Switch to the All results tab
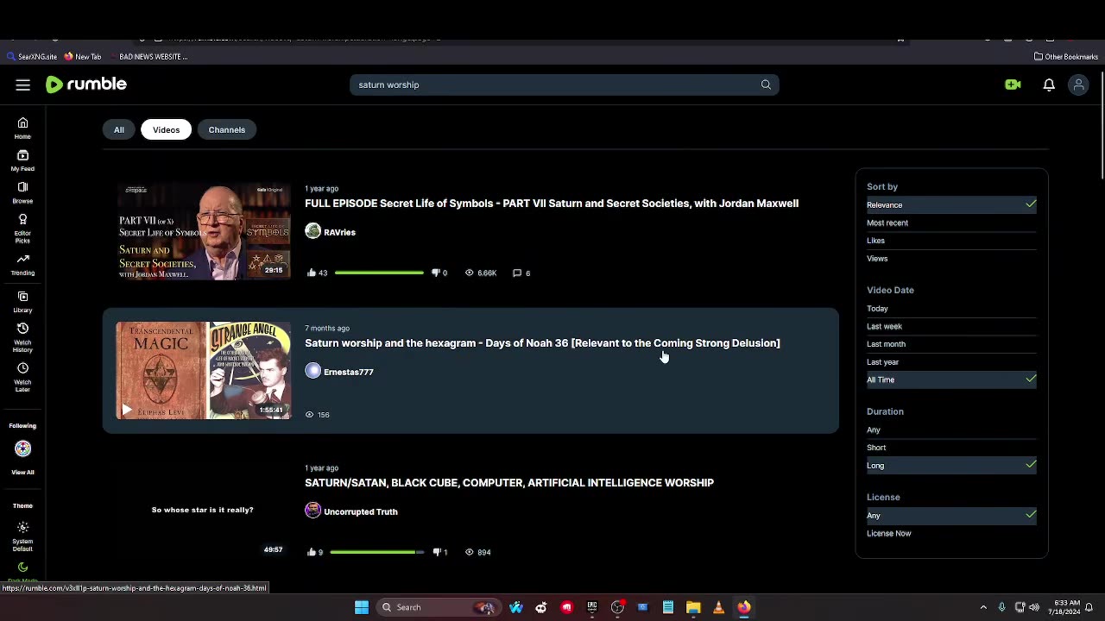The height and width of the screenshot is (621, 1105). coord(119,129)
